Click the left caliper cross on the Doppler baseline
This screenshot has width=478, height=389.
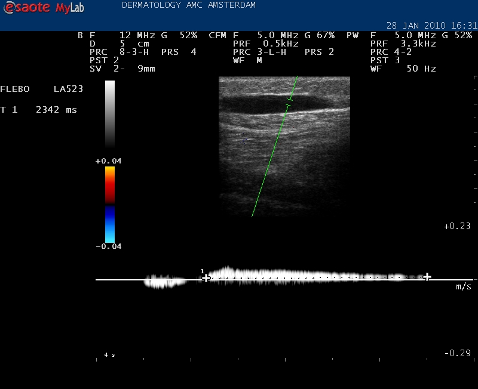(206, 278)
